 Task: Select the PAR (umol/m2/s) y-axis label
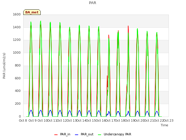pos(4,66)
